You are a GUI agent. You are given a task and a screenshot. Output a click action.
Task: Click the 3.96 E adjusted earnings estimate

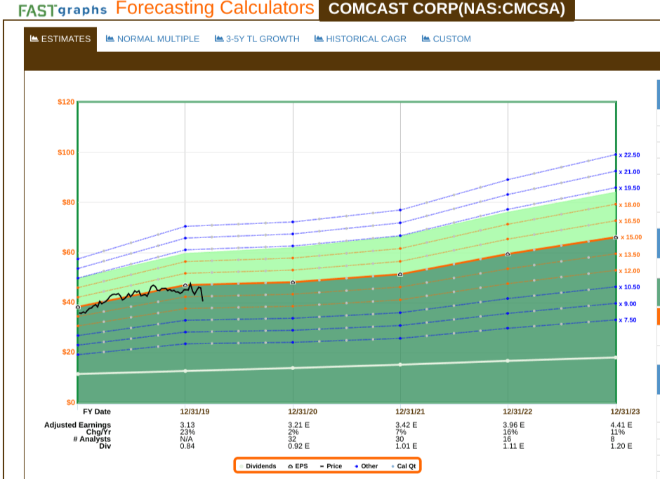click(513, 425)
